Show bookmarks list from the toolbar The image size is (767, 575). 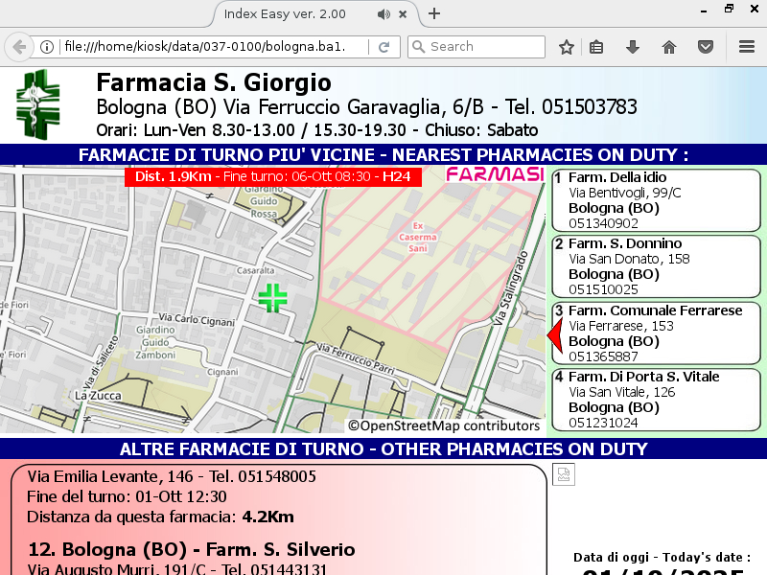click(596, 47)
